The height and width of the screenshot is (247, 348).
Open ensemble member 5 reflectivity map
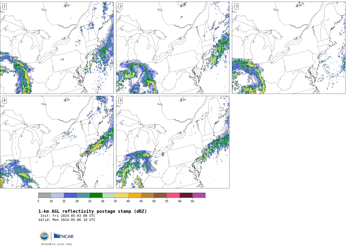(x=173, y=142)
